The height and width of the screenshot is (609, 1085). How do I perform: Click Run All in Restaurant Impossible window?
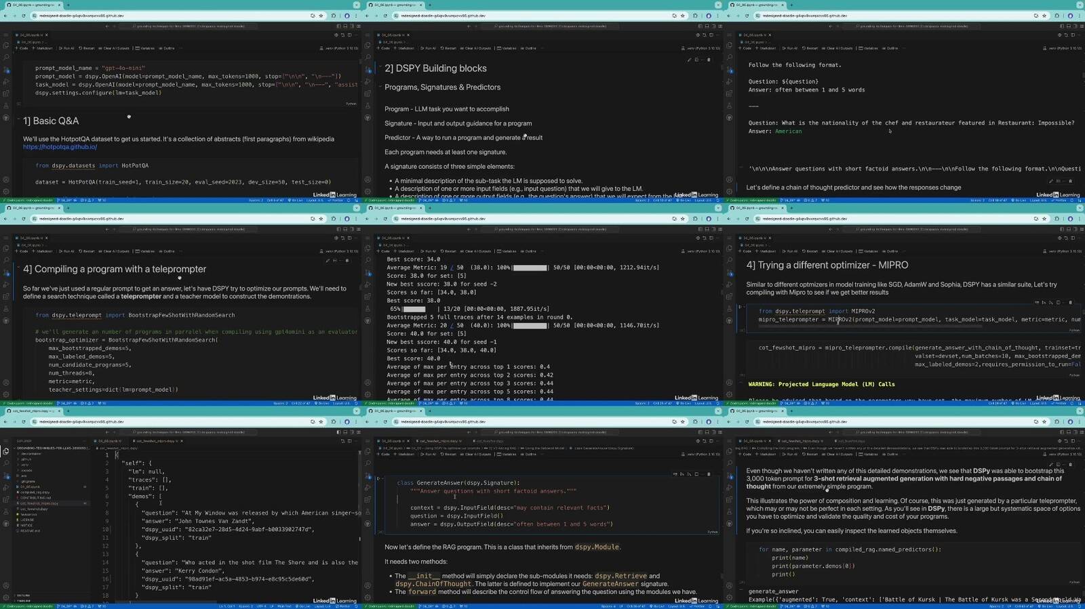[x=790, y=48]
